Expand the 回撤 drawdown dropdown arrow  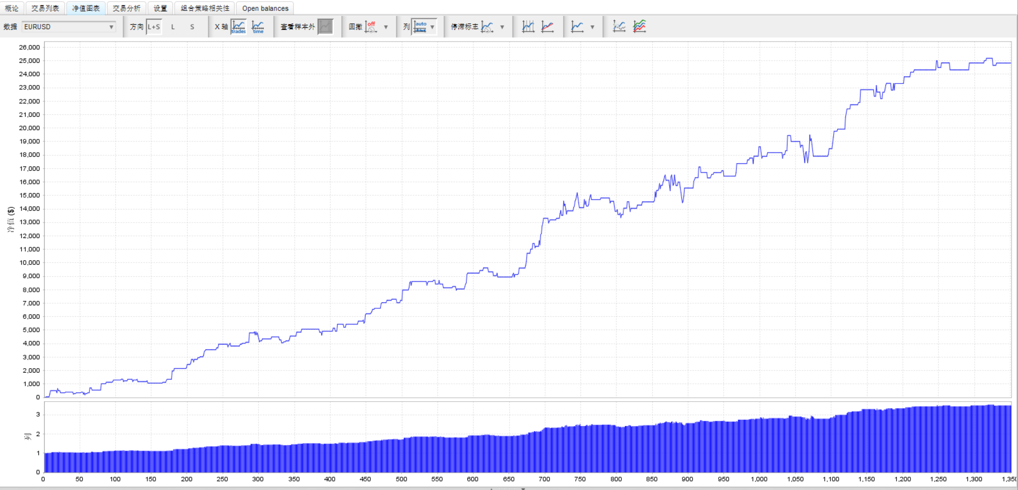click(386, 27)
